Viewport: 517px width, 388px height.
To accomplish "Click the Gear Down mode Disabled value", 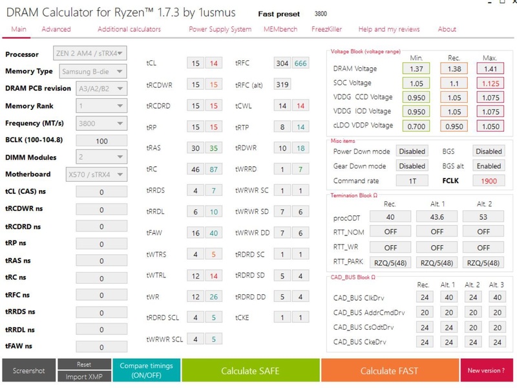I will tap(412, 166).
